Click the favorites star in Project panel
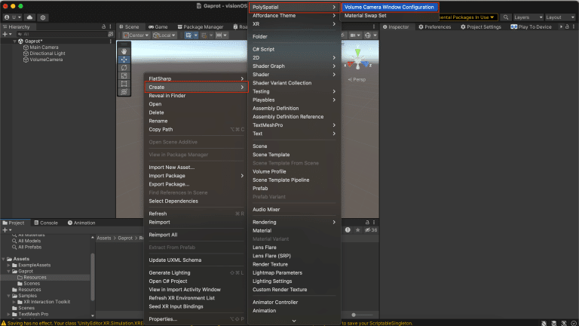The height and width of the screenshot is (326, 579). pos(357,230)
